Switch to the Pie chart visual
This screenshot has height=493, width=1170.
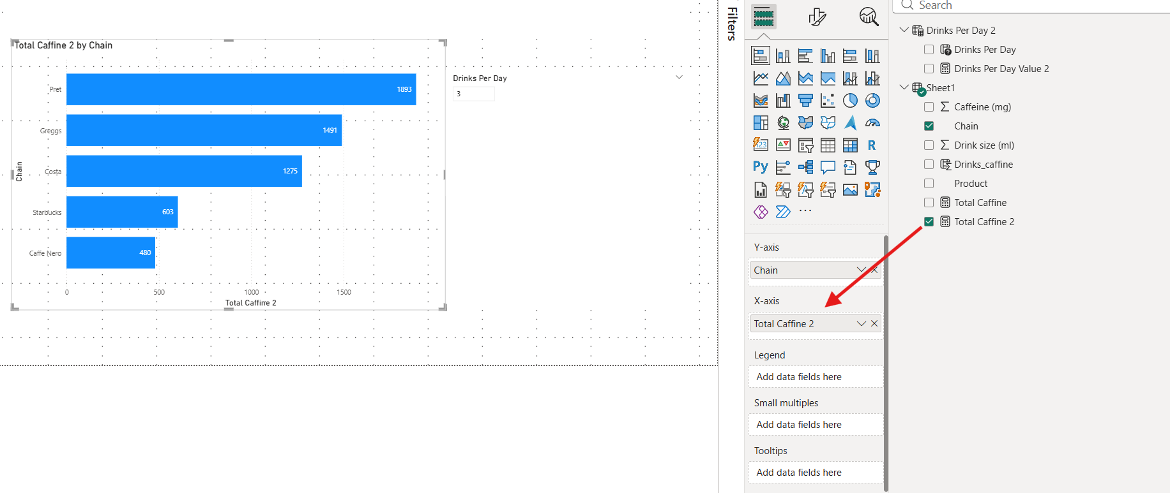point(850,101)
